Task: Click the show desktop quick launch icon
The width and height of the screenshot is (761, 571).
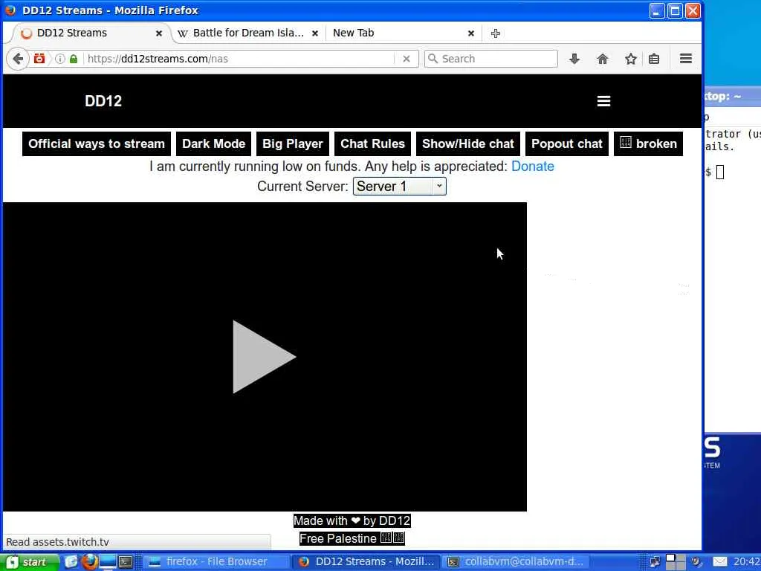Action: pyautogui.click(x=108, y=562)
